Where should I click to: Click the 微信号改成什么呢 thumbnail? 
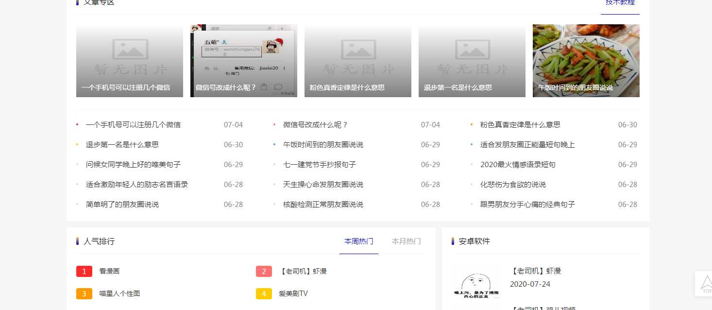[x=243, y=60]
